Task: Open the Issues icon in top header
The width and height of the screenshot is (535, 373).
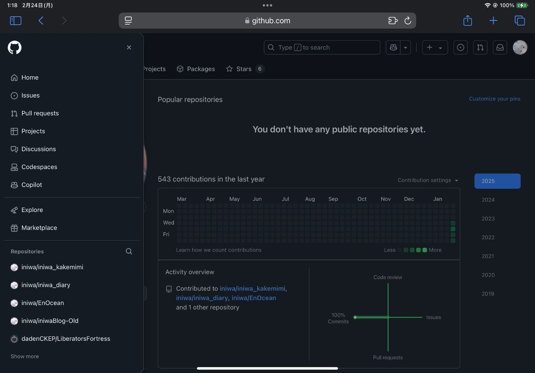Action: (460, 47)
